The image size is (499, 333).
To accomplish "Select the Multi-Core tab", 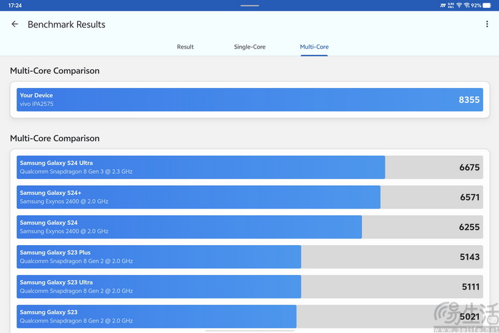I will [314, 47].
